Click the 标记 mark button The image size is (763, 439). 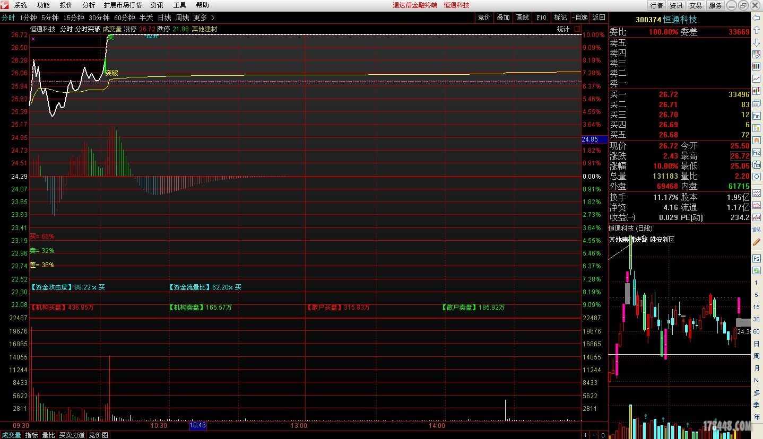point(560,17)
